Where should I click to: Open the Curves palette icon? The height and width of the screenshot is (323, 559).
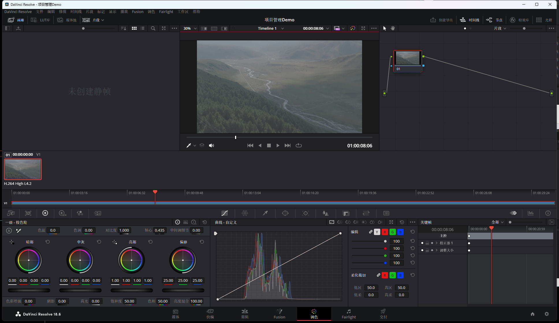225,213
